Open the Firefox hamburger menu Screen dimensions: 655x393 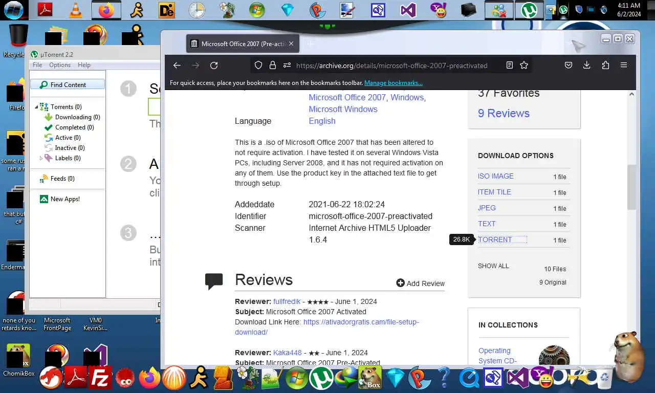click(624, 65)
